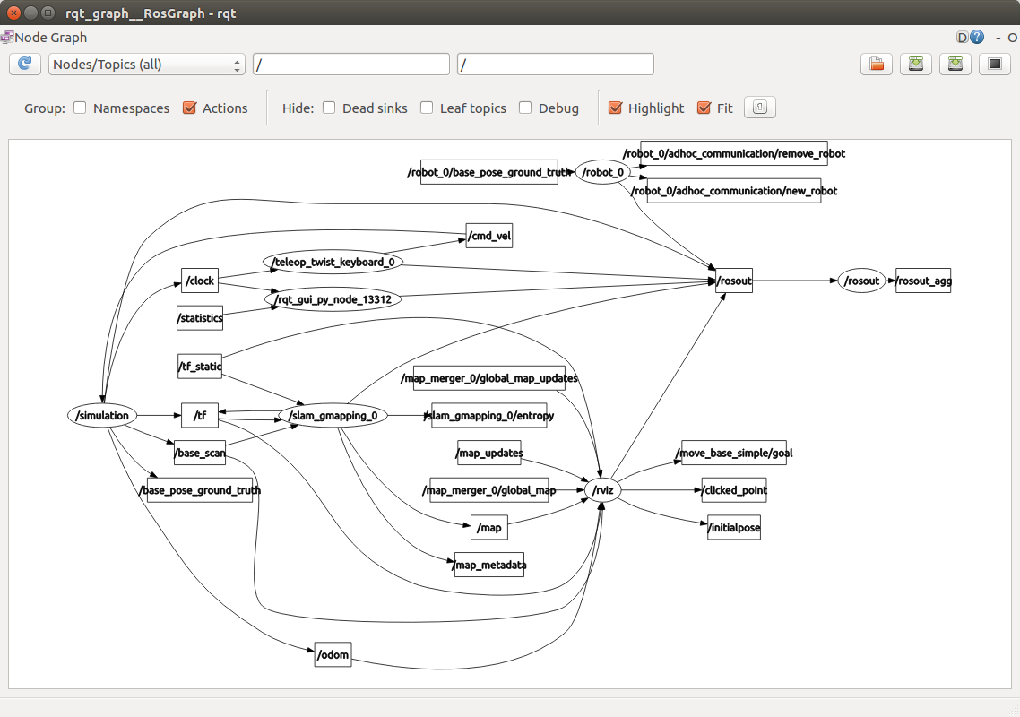Click the /teleop_twist_keyboard_0 node

(x=333, y=262)
